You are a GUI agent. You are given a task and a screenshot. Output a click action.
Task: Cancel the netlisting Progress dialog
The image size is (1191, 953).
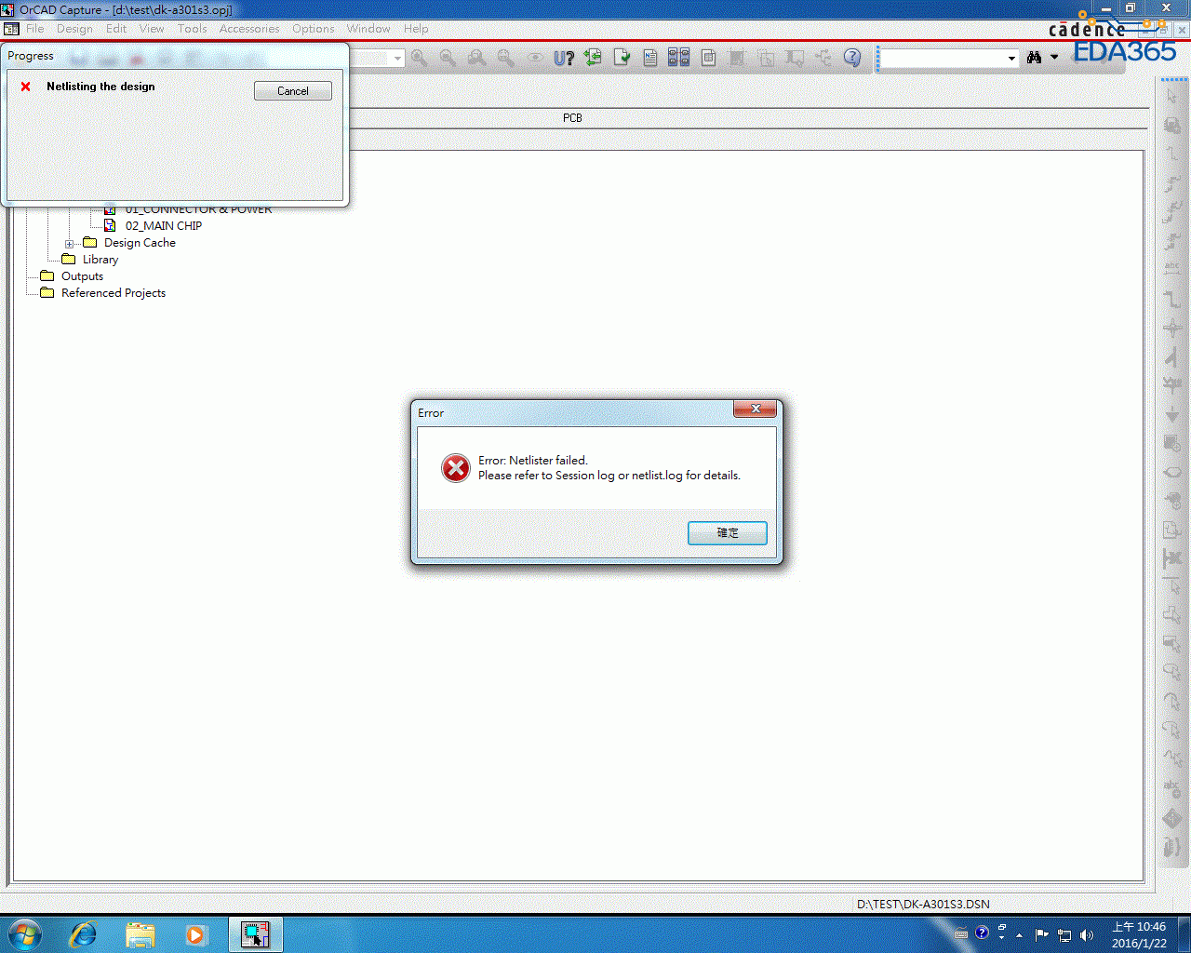[x=293, y=90]
